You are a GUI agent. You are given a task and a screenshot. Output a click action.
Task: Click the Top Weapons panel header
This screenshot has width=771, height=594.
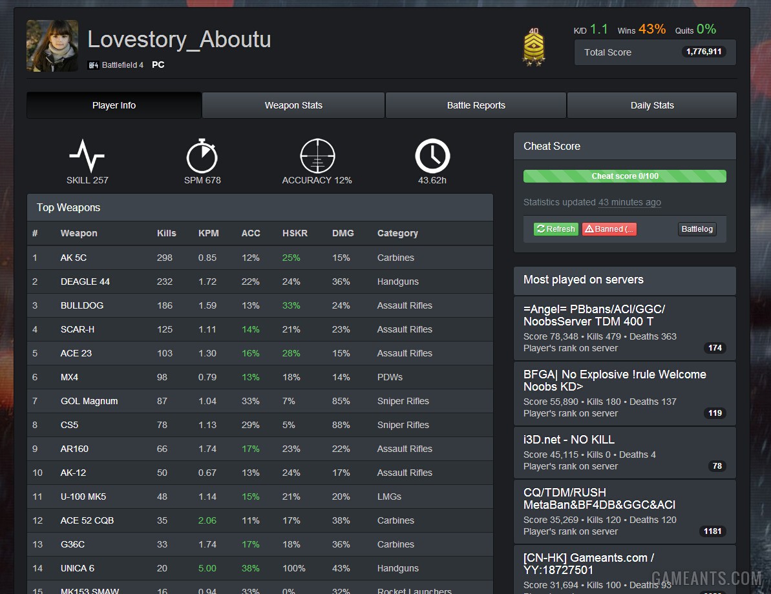[x=260, y=207]
